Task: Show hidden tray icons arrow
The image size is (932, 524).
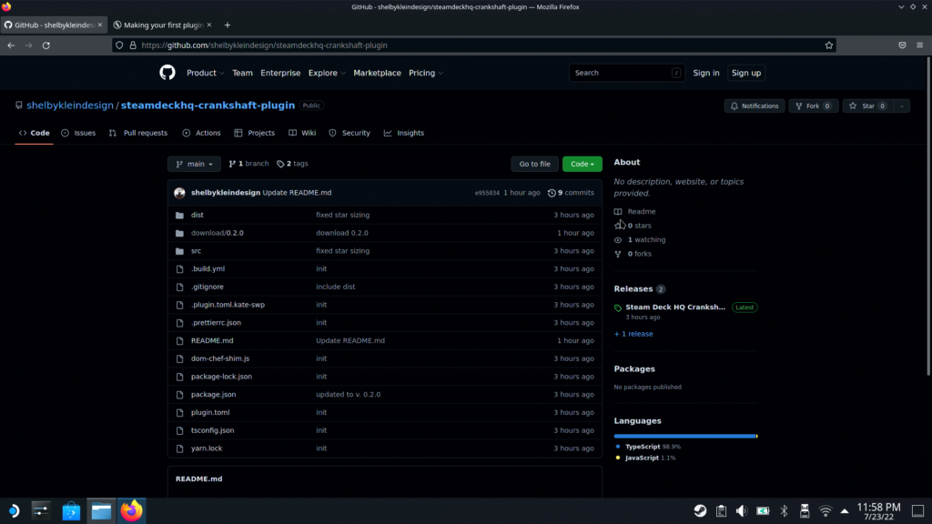Action: click(845, 511)
